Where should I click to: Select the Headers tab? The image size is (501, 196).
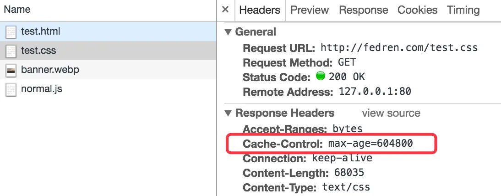[260, 10]
